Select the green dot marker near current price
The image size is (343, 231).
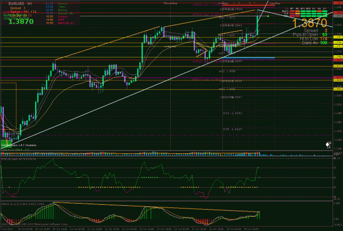pos(268,16)
